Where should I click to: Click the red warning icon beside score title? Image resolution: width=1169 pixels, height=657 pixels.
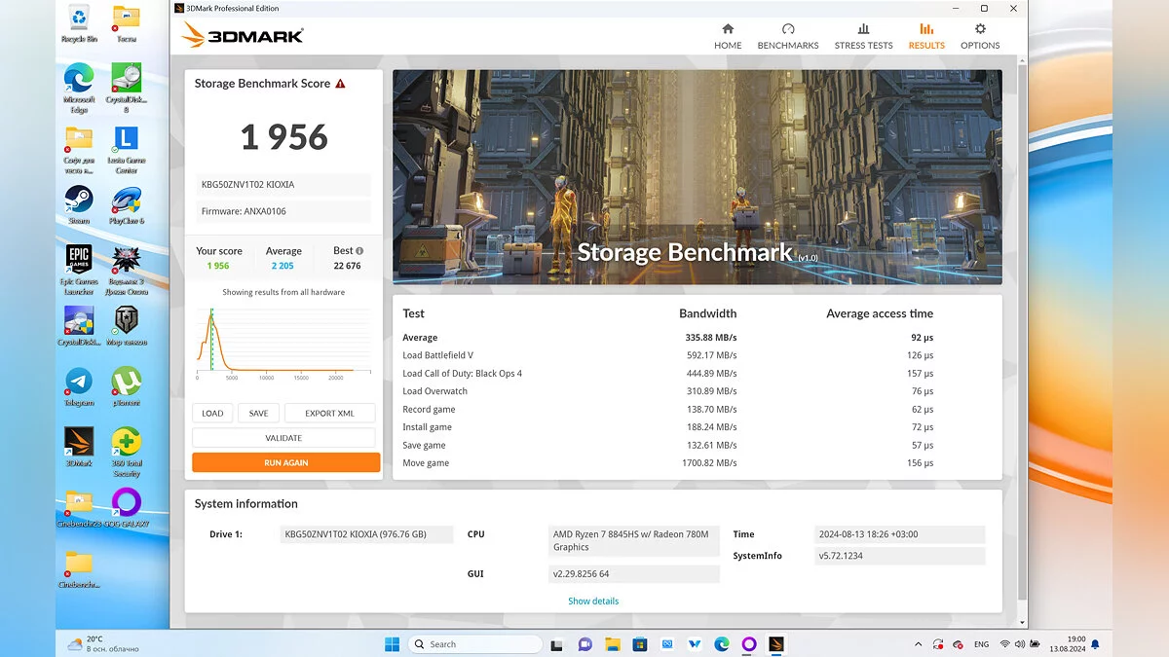pos(340,84)
